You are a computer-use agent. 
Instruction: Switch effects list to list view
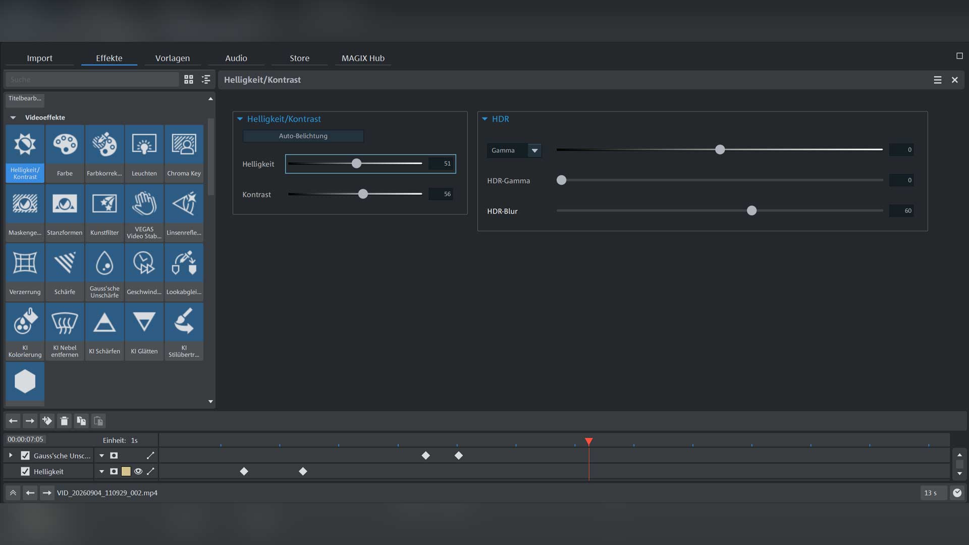(206, 79)
